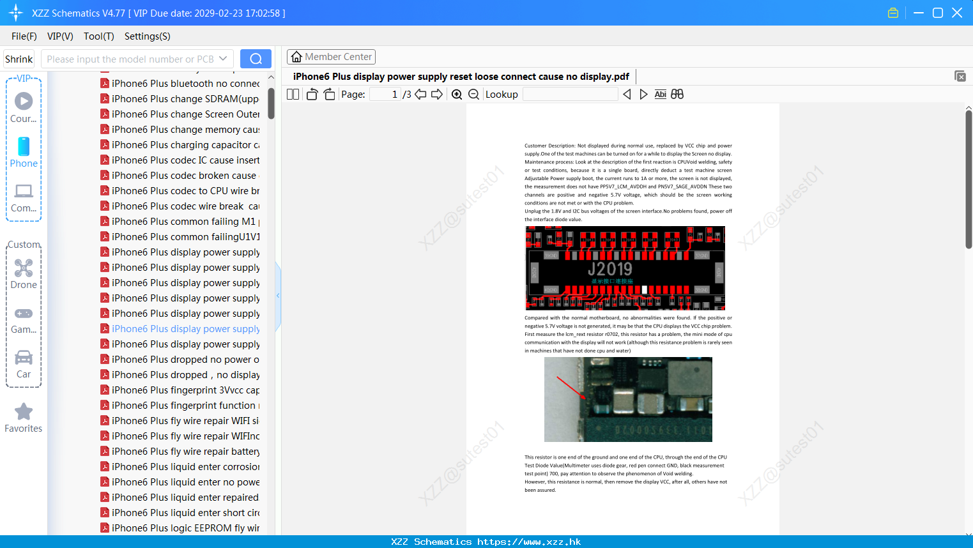Open the Courses category in the sidebar
The width and height of the screenshot is (973, 548).
pos(24,107)
